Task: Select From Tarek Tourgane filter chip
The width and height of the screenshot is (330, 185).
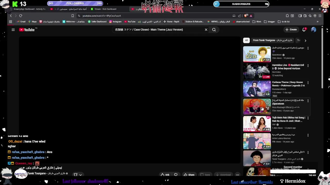Action: (273, 40)
